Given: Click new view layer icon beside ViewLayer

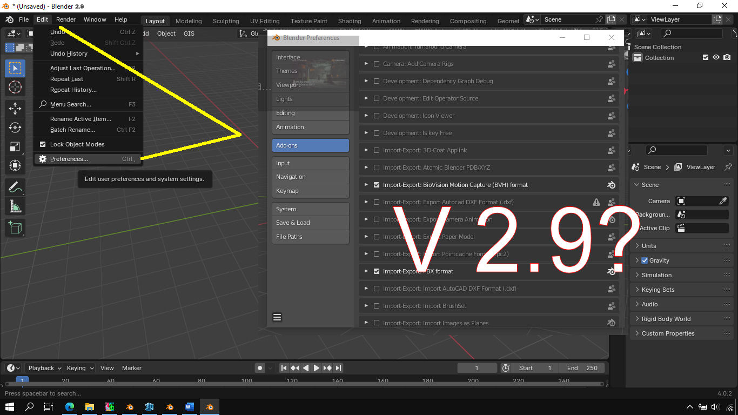Looking at the screenshot, I should click(717, 19).
